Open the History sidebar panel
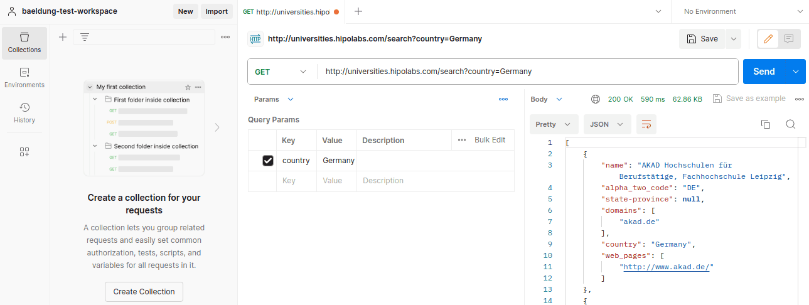This screenshot has width=809, height=305. pyautogui.click(x=24, y=113)
